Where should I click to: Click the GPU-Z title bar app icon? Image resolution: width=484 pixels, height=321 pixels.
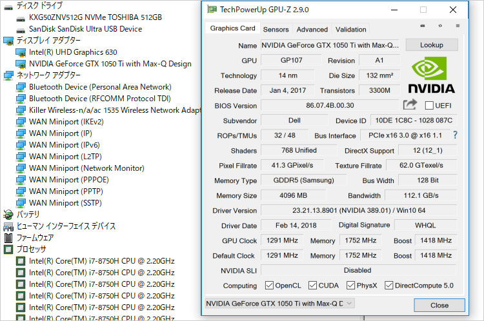(212, 10)
